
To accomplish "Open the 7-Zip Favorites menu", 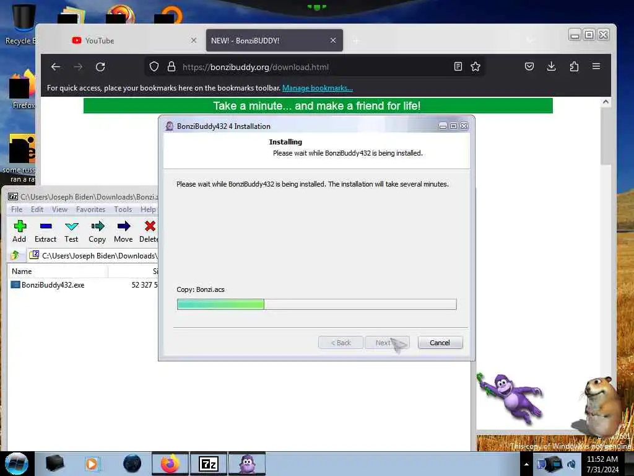I will [x=90, y=209].
